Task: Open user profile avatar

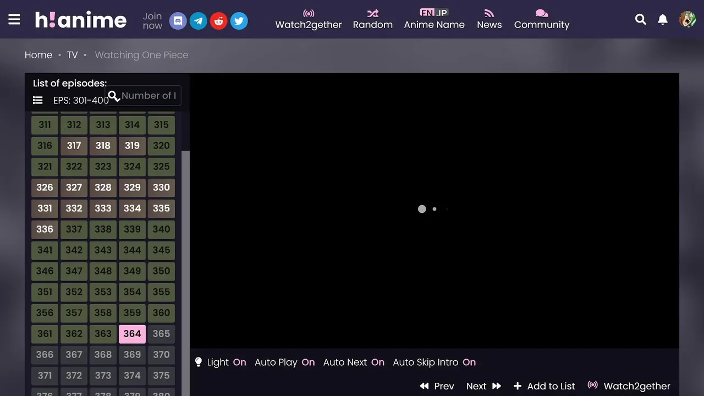Action: point(687,20)
